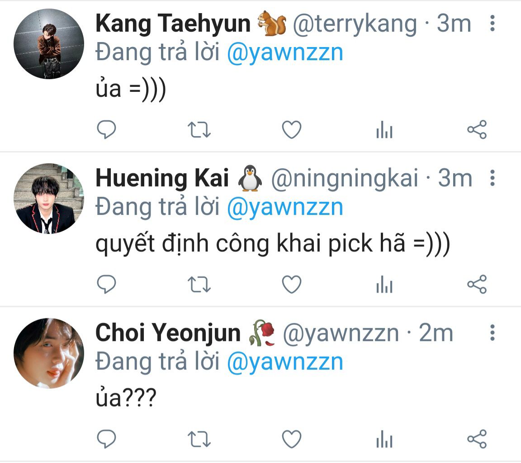Screen dimensions: 521x463
Task: Open @yawnzzn link in Huening Kai's reply
Action: tap(285, 207)
